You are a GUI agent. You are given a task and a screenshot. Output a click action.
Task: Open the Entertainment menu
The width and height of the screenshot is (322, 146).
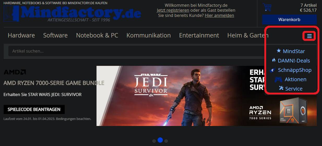point(199,35)
